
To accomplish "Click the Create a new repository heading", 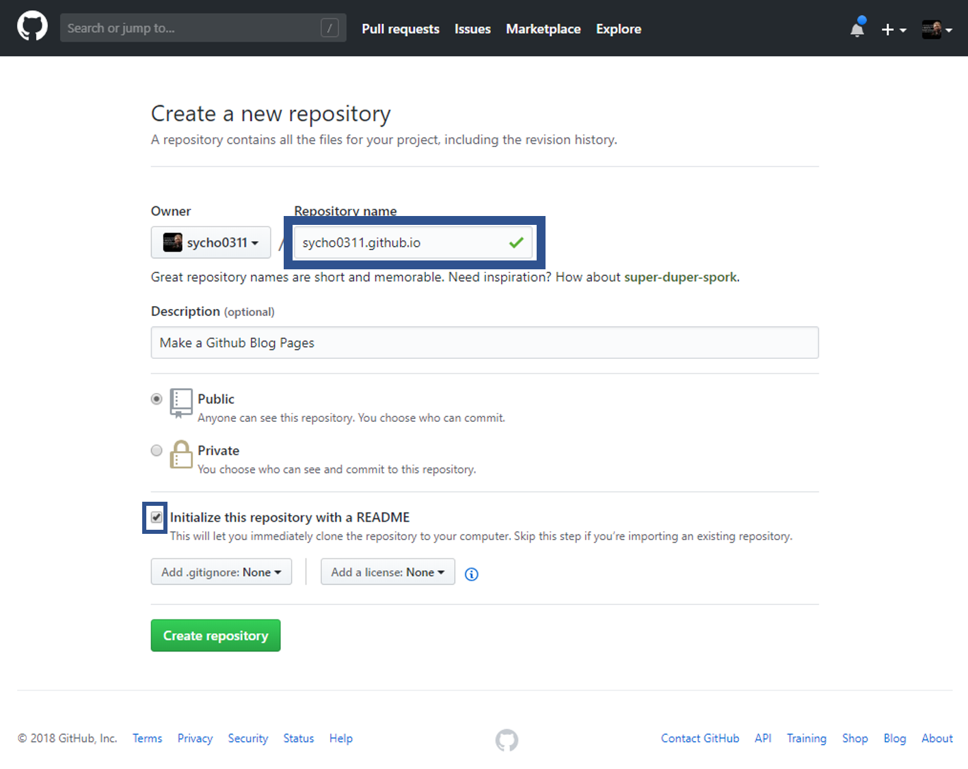I will pyautogui.click(x=271, y=113).
